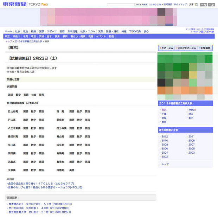Screen dimensions: 218x218
Task: Open ためしよみ・新聞購読 link in header
Action: point(161,5)
